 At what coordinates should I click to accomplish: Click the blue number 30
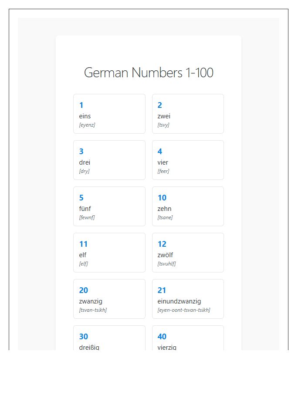click(x=84, y=337)
